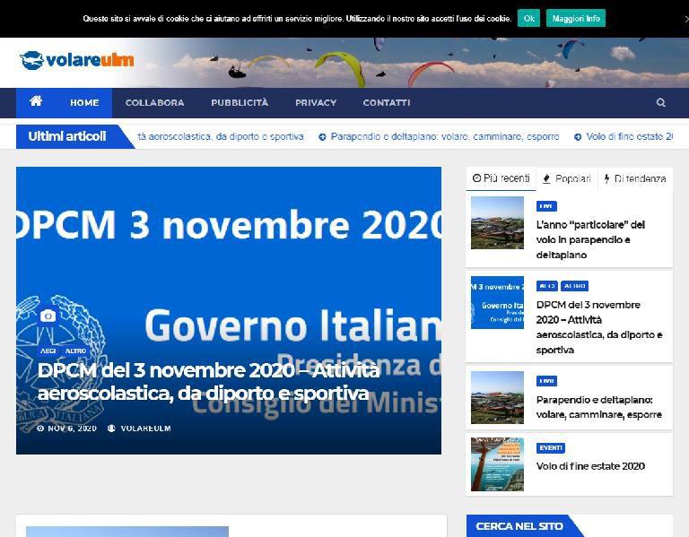Click the flame icon on Popolari tab
The image size is (689, 537).
click(546, 178)
